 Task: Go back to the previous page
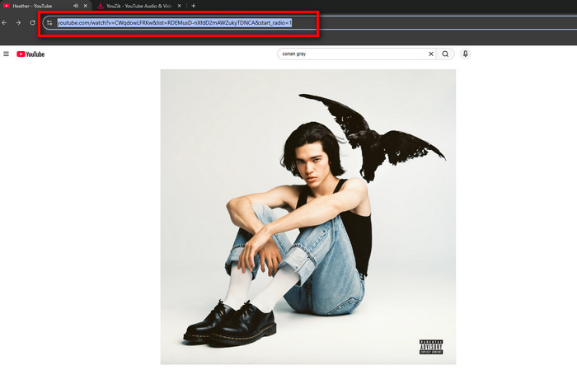click(x=5, y=22)
